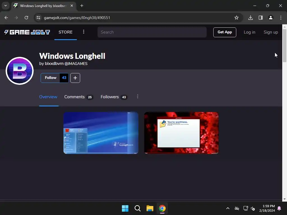The width and height of the screenshot is (287, 215).
Task: Click the Windows Longhell game title
Action: coord(72,56)
